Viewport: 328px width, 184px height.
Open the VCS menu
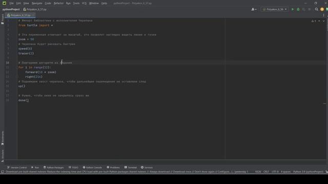click(84, 3)
